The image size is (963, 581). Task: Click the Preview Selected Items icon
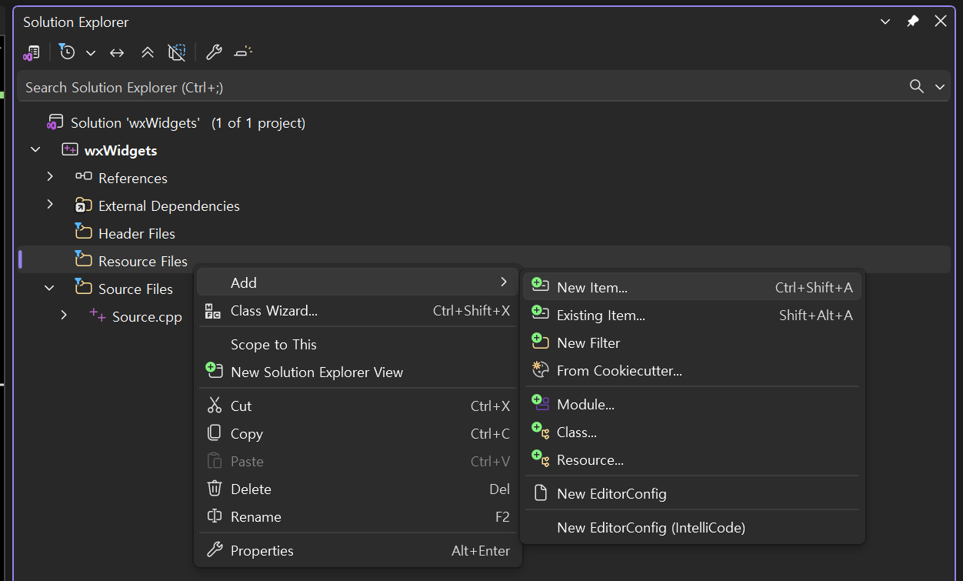(x=243, y=52)
